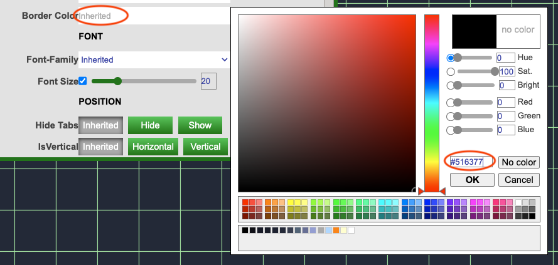Select the Hue radio button

coord(450,58)
